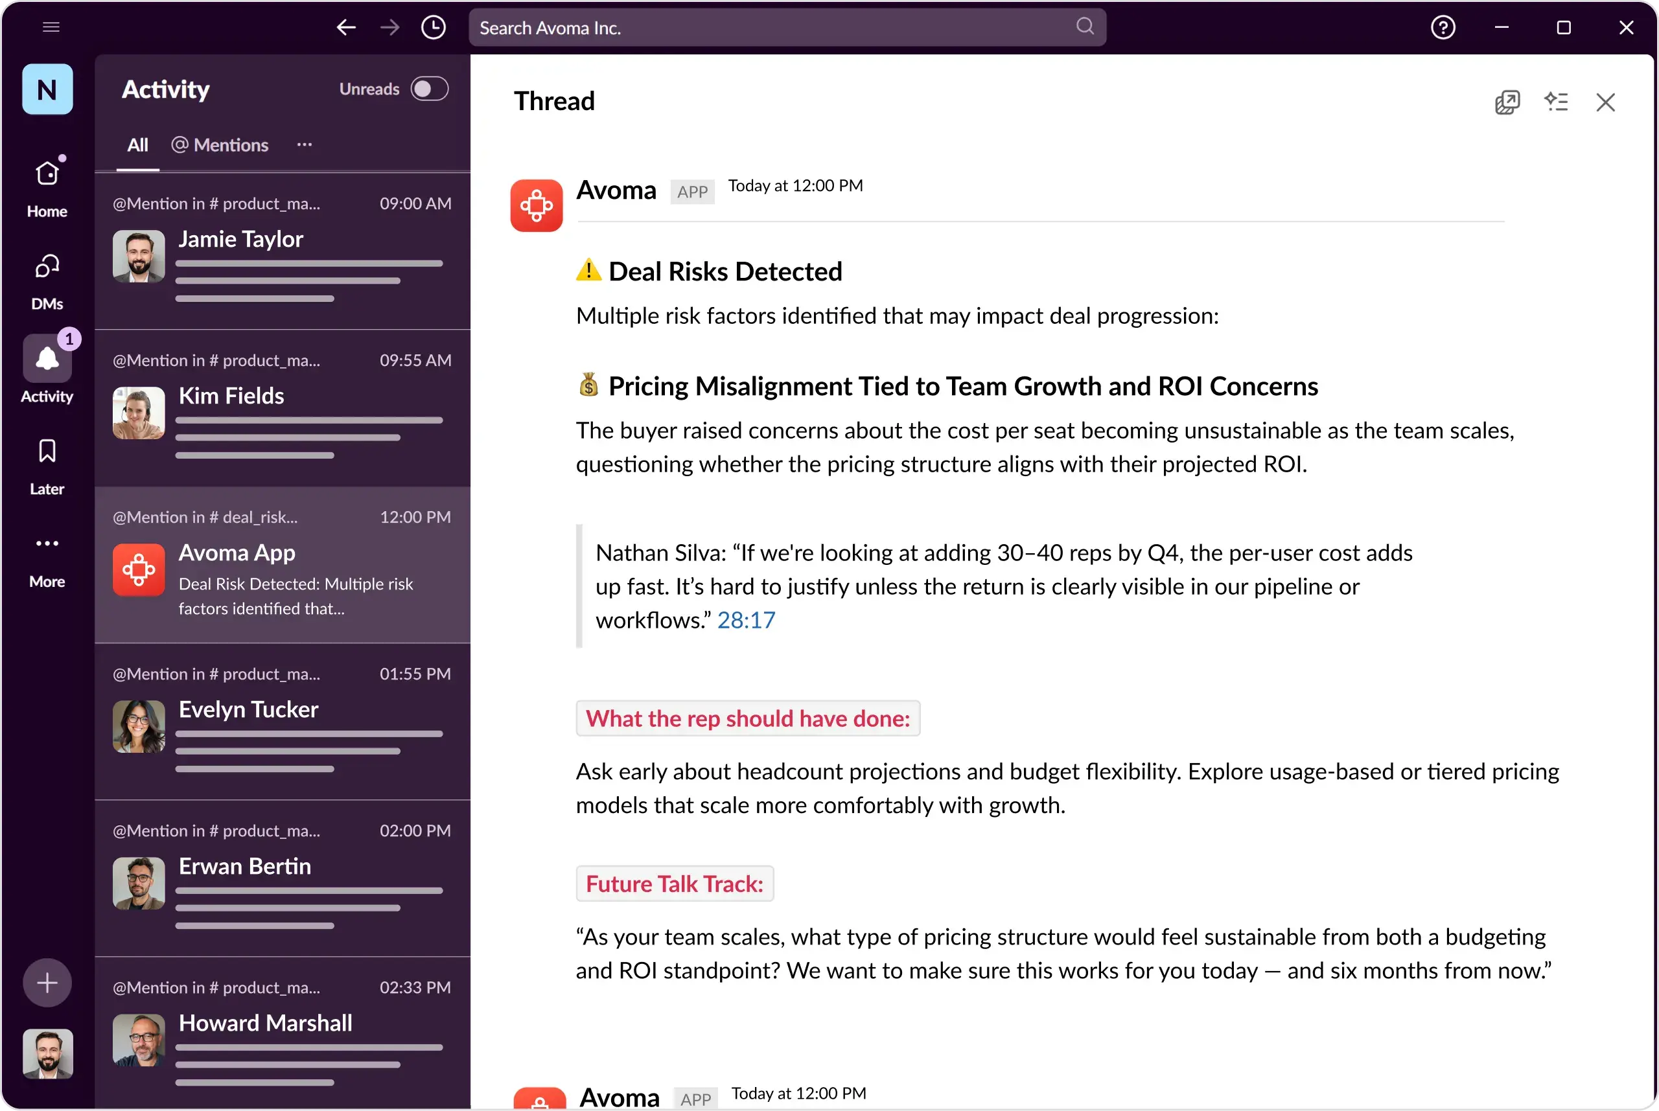Click the AI summarize thread icon

point(1556,102)
